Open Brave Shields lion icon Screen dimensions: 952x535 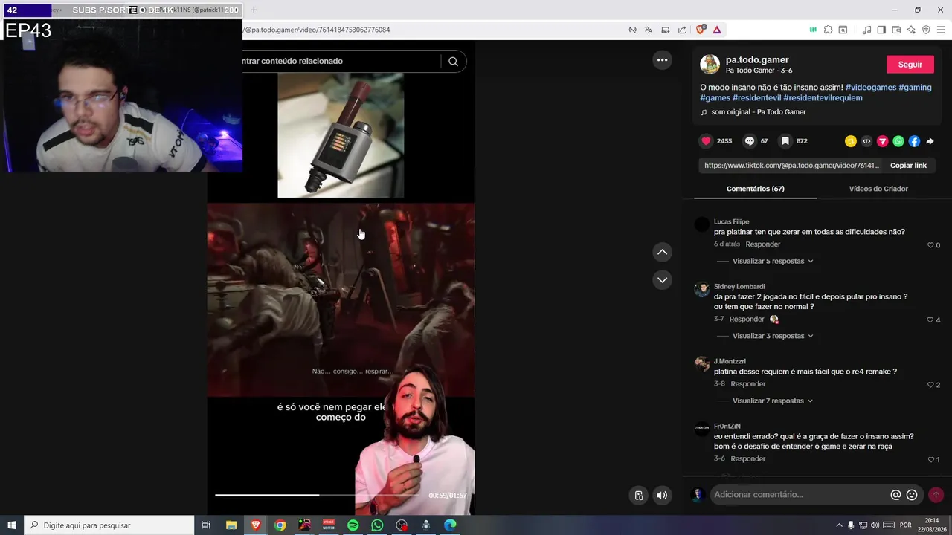click(x=701, y=30)
